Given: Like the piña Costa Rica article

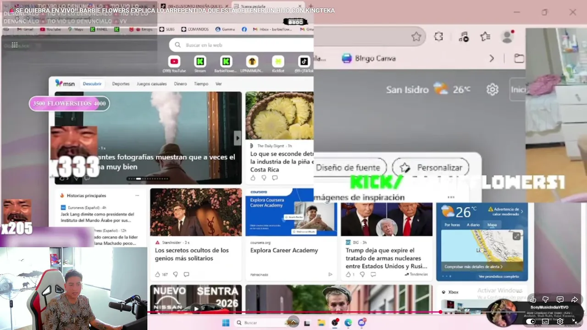Looking at the screenshot, I should [253, 178].
